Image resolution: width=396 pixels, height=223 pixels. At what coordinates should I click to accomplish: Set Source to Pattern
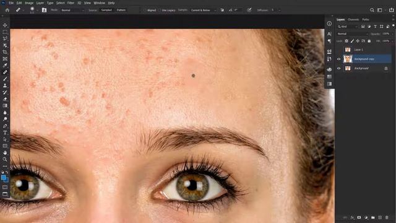point(121,10)
